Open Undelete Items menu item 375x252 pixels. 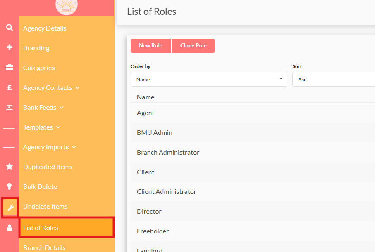pyautogui.click(x=45, y=207)
